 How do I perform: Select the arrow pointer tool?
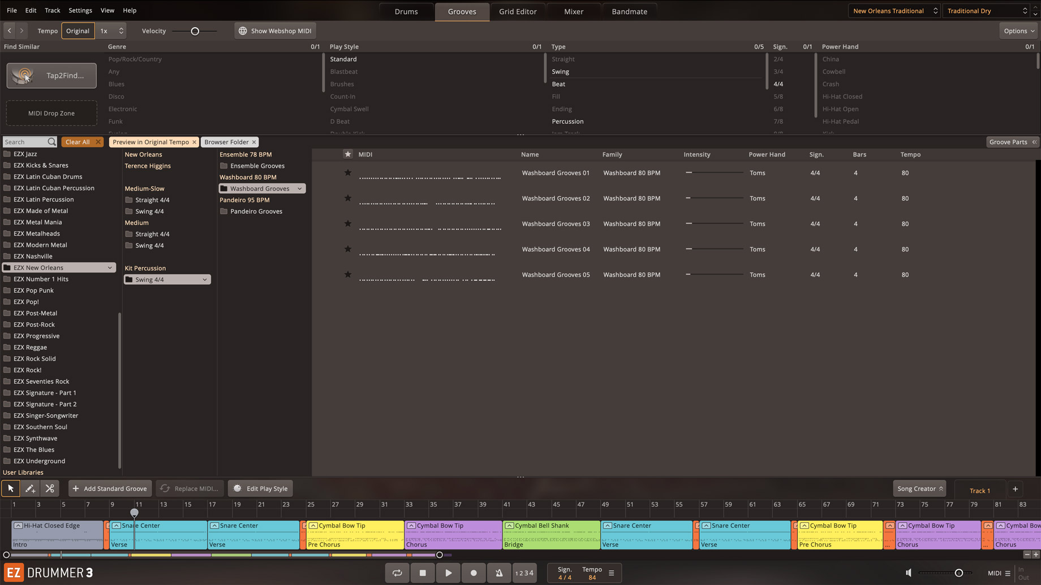point(11,488)
